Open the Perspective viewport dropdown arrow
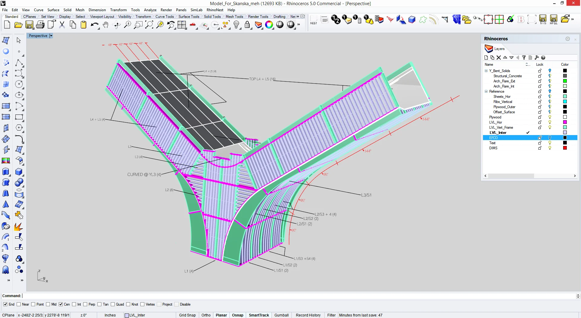 coord(51,36)
